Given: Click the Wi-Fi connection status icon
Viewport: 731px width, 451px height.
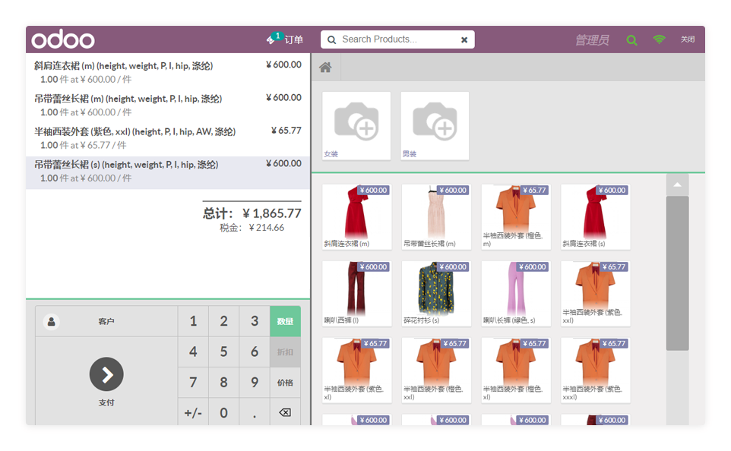Looking at the screenshot, I should [x=659, y=39].
